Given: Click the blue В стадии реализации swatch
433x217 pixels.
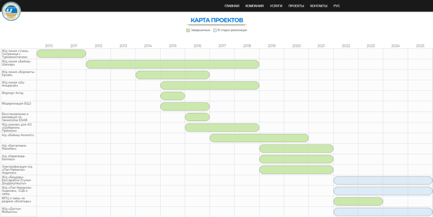Looking at the screenshot, I should tap(215, 30).
